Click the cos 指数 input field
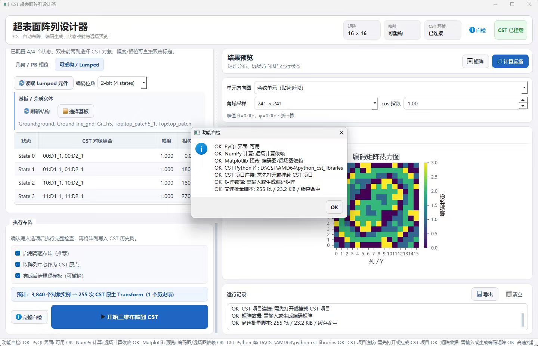The image size is (538, 346). click(x=461, y=104)
